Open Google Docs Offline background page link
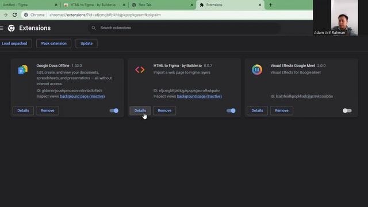Viewport: 368px width, 207px height. 82,96
